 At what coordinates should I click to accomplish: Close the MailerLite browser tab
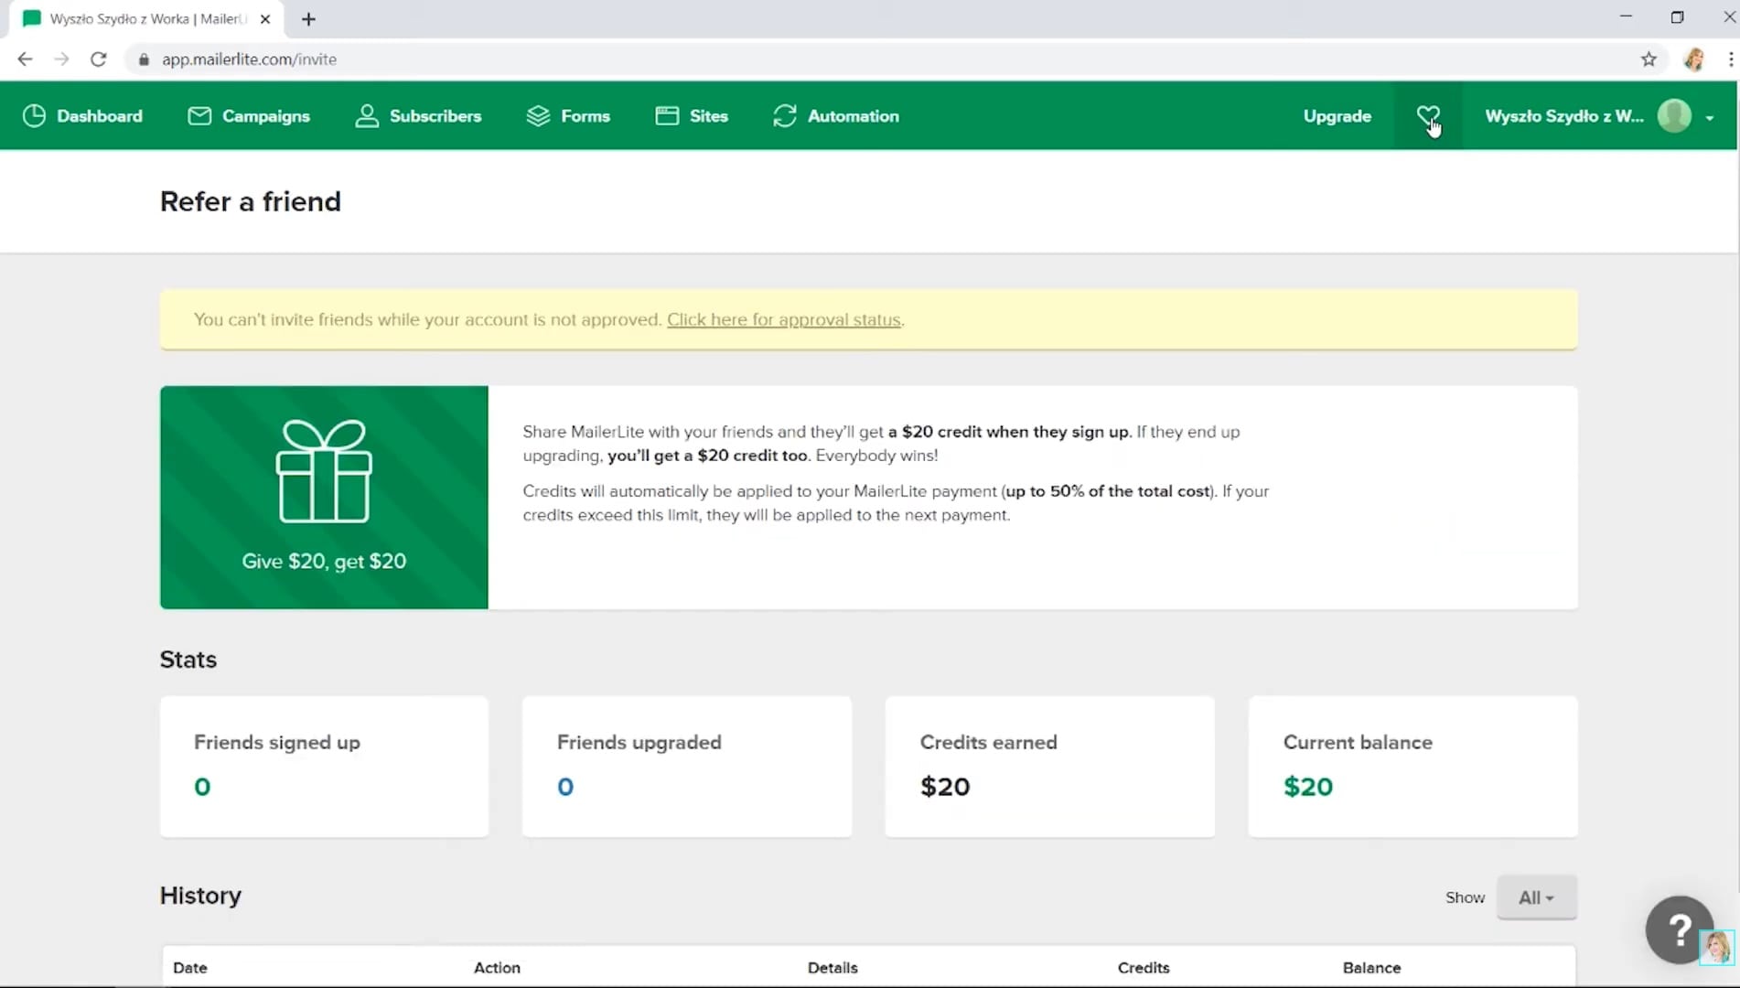click(265, 19)
